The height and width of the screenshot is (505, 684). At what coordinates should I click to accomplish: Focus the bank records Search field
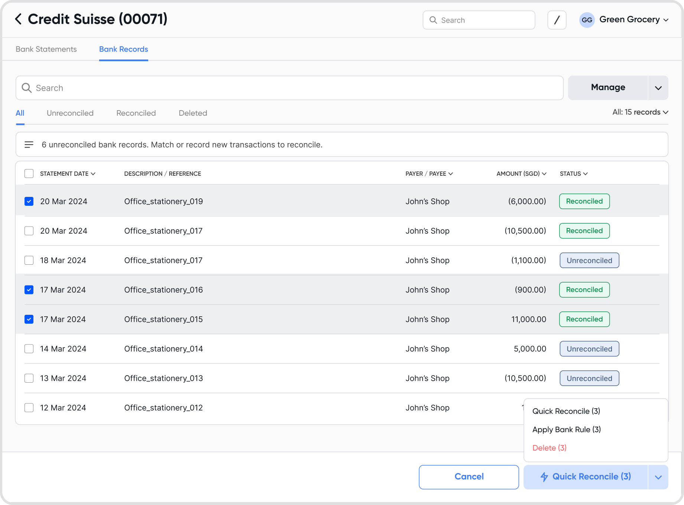290,88
